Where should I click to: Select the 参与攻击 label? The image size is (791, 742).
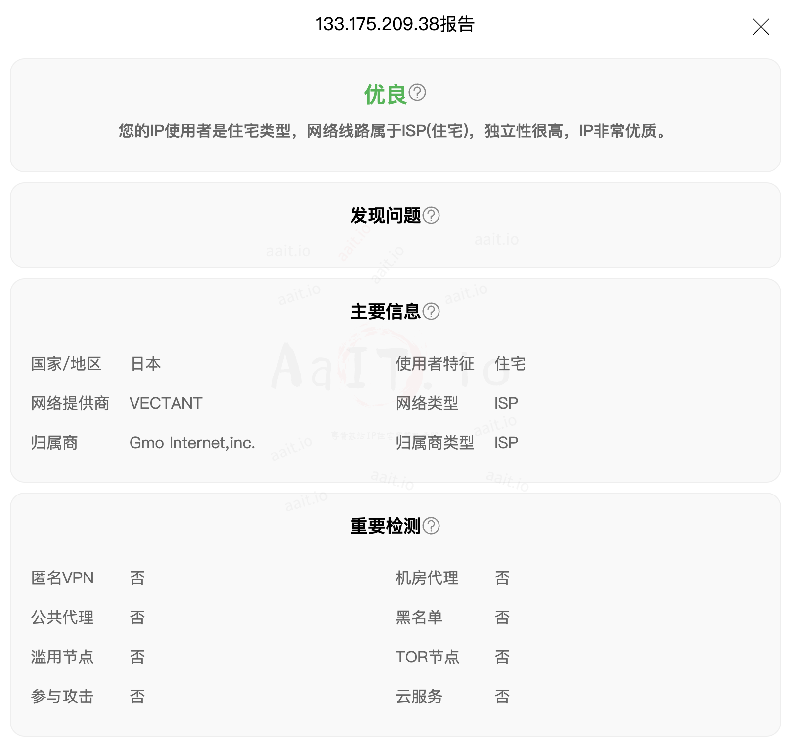point(62,697)
